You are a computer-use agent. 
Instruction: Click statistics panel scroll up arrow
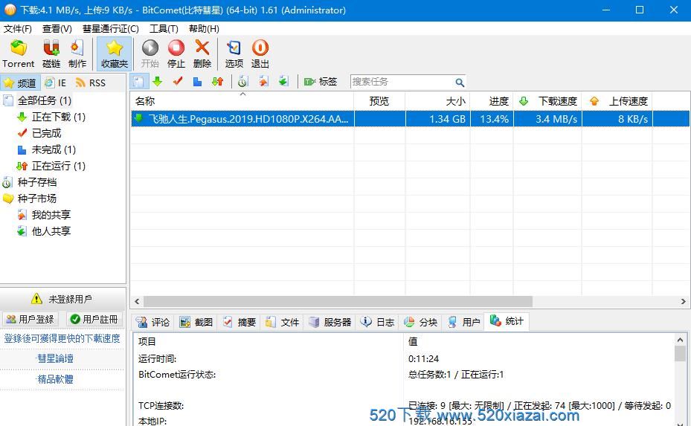pyautogui.click(x=680, y=340)
